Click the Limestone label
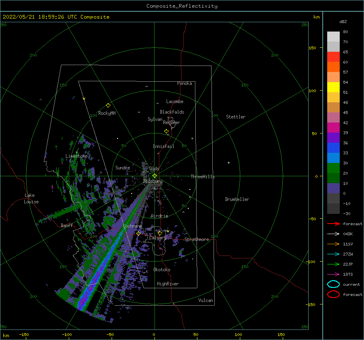 click(x=76, y=156)
